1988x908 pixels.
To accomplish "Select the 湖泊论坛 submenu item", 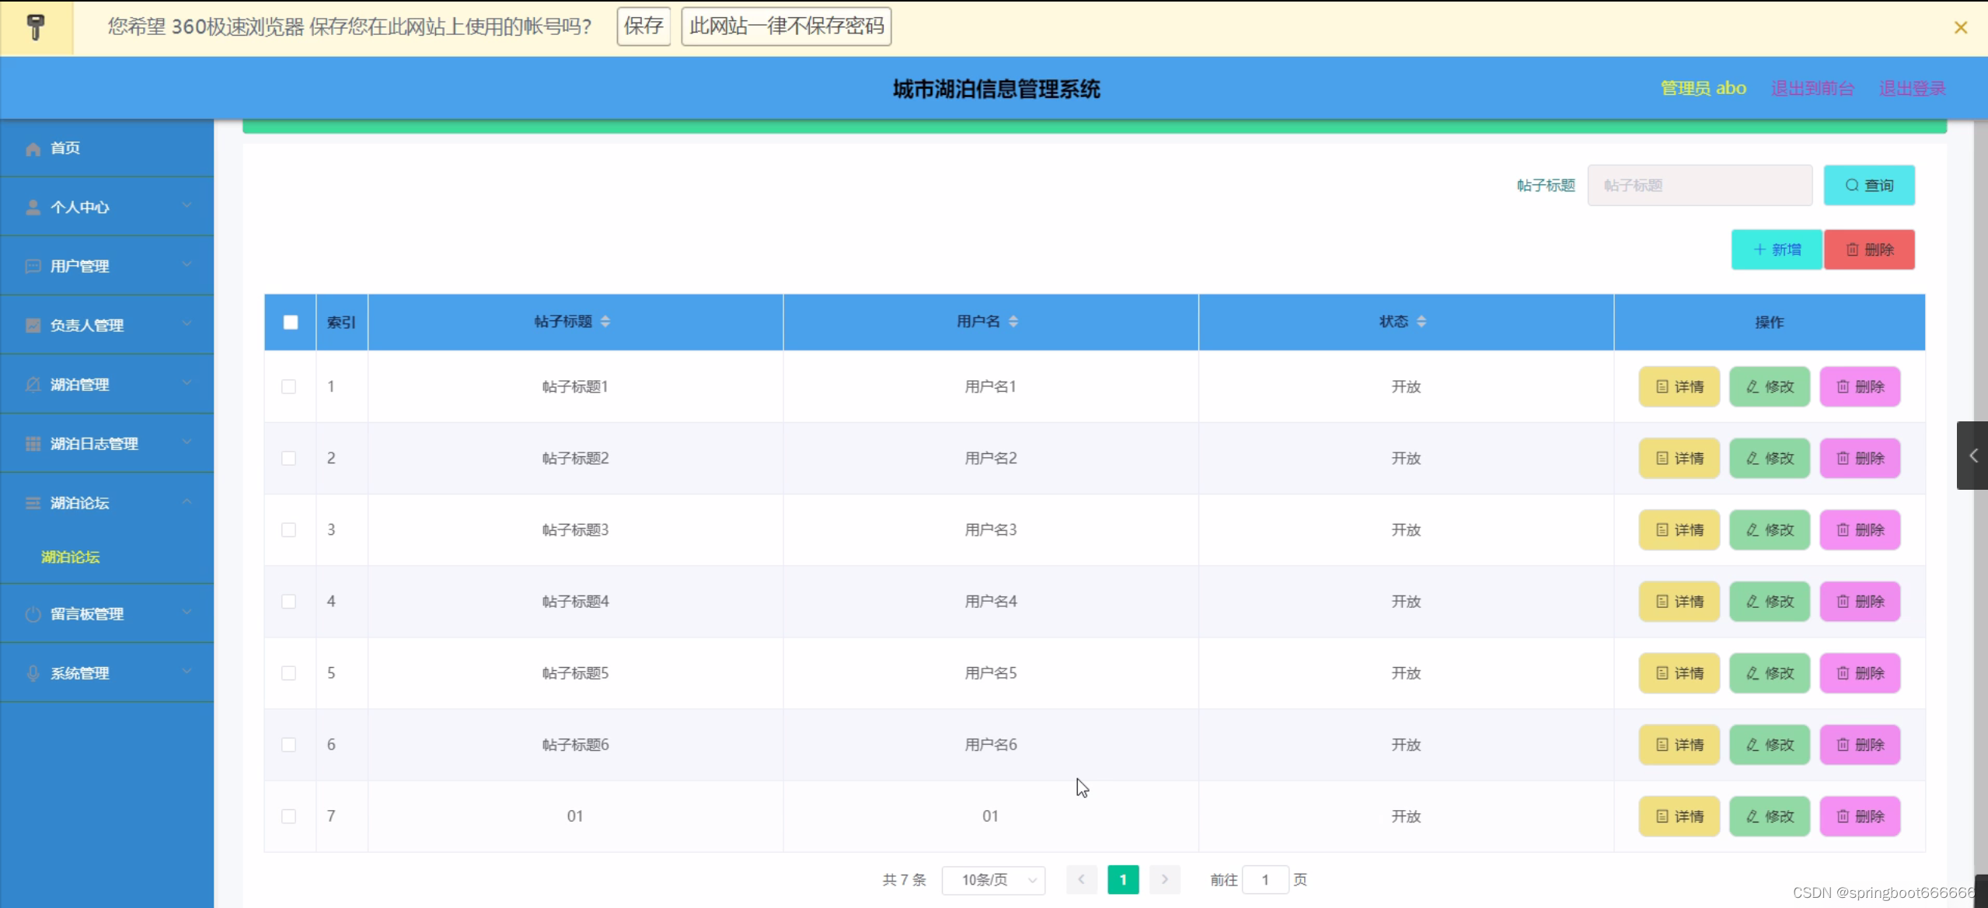I will [71, 557].
